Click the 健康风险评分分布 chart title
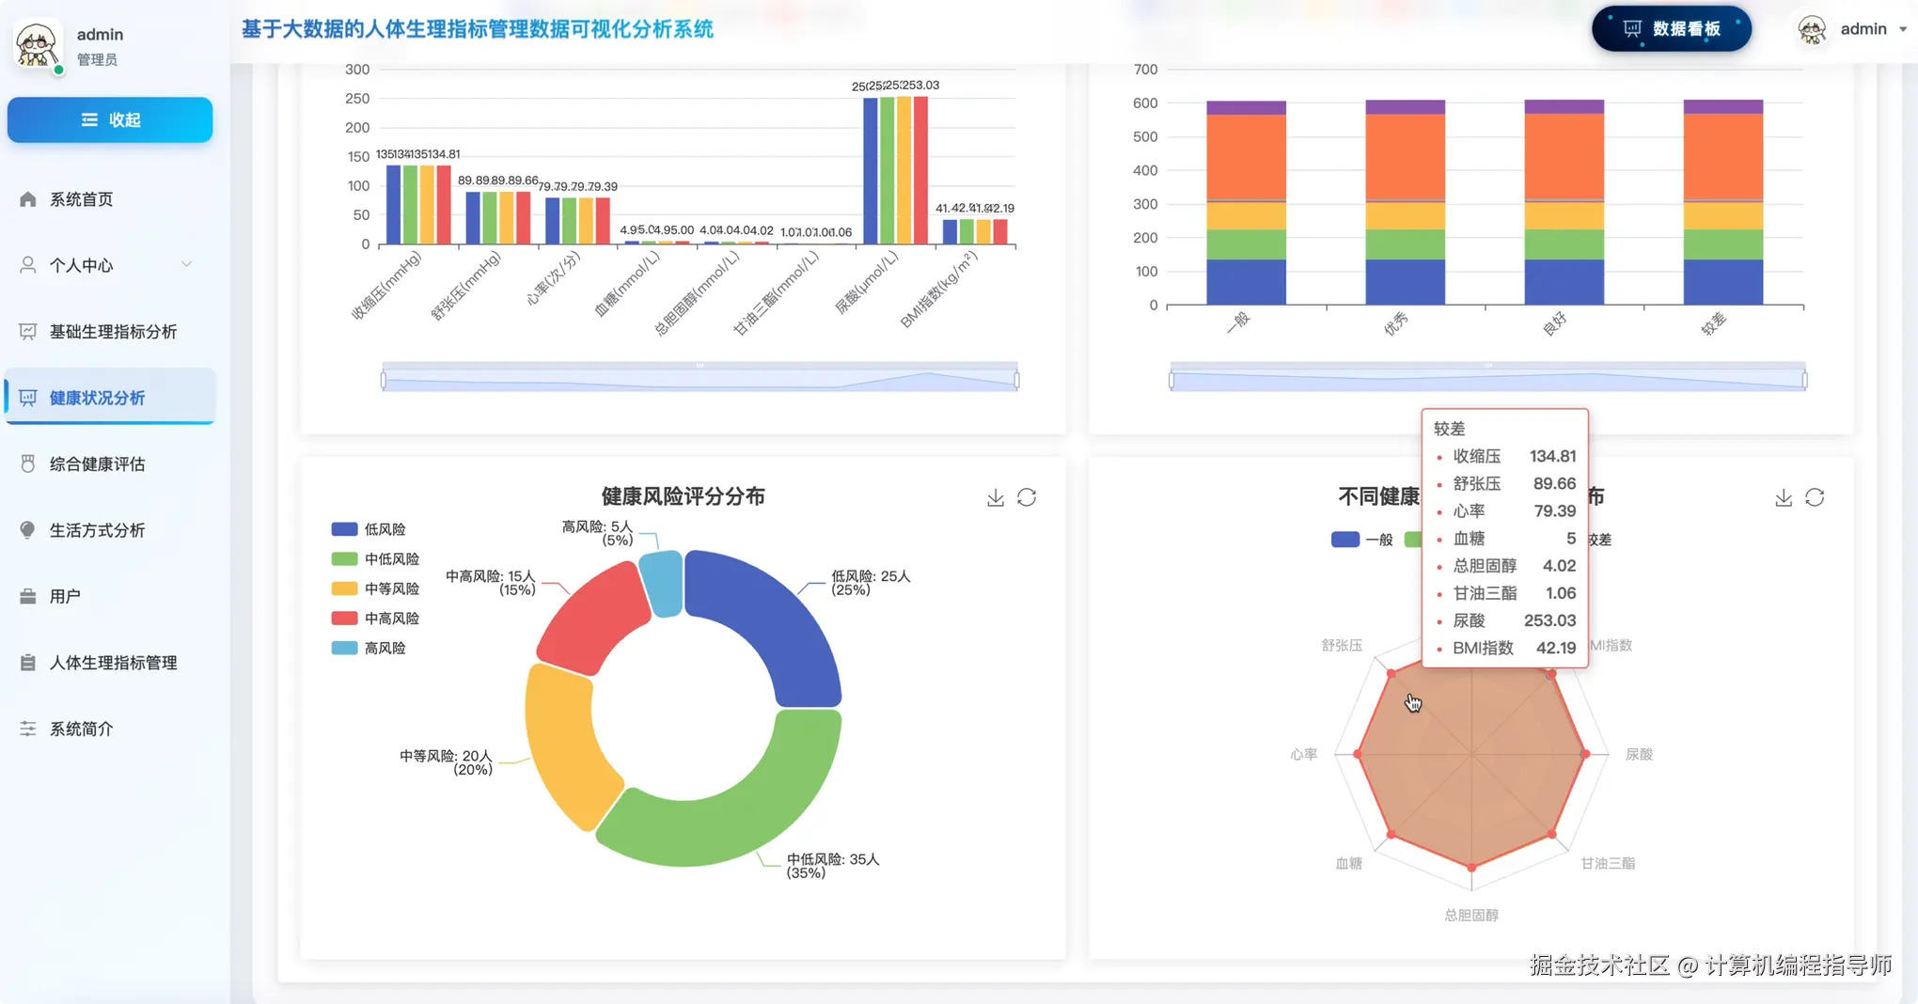Image resolution: width=1918 pixels, height=1004 pixels. (x=684, y=496)
